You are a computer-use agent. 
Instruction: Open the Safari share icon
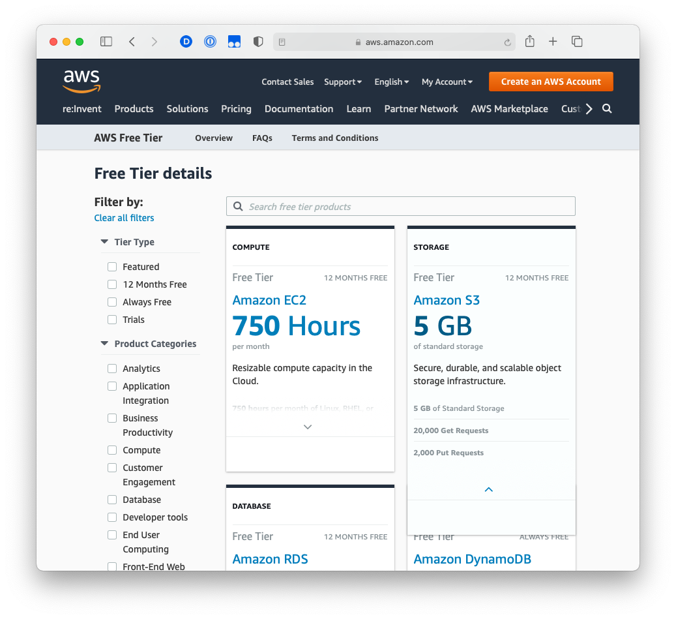click(530, 41)
